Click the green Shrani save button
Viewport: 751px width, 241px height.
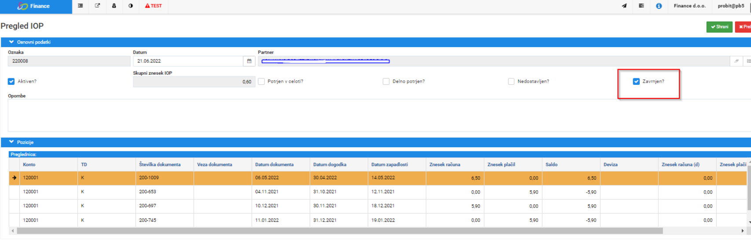[x=719, y=27]
